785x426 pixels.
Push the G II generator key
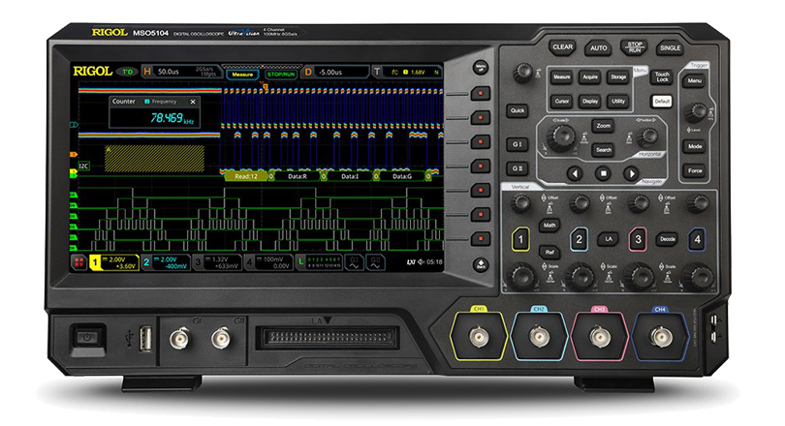tap(518, 168)
